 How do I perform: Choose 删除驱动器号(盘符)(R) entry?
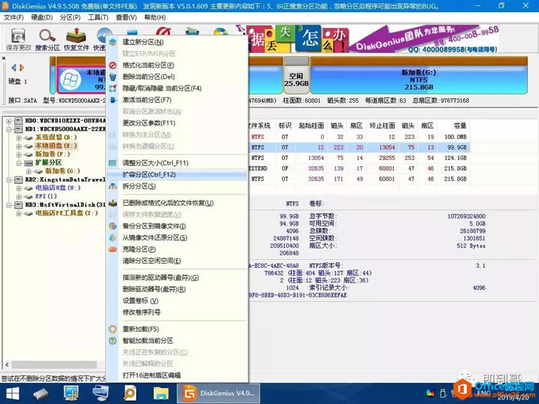154,289
